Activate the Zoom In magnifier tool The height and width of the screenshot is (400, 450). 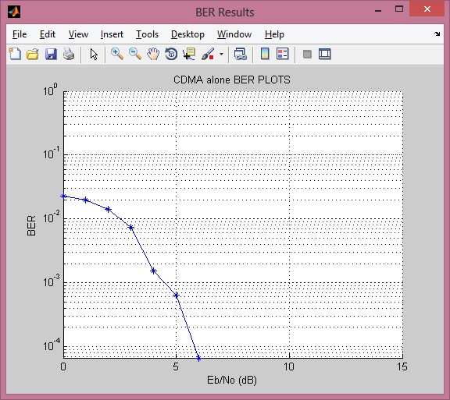pos(117,54)
